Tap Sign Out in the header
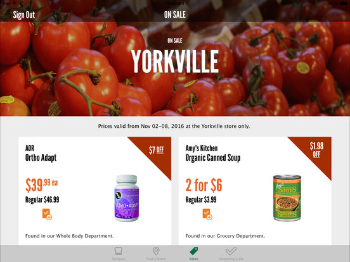This screenshot has height=262, width=350. tap(24, 15)
